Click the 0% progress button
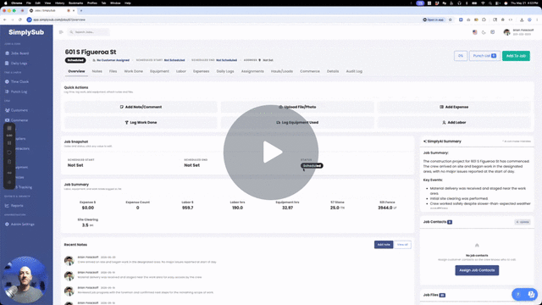This screenshot has width=542, height=305. coord(461,56)
